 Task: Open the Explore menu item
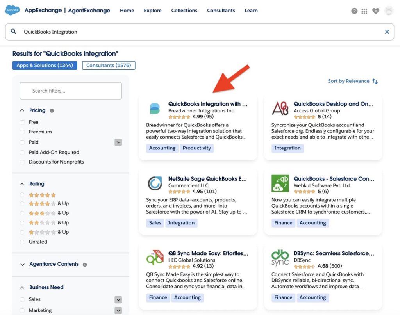coord(152,11)
